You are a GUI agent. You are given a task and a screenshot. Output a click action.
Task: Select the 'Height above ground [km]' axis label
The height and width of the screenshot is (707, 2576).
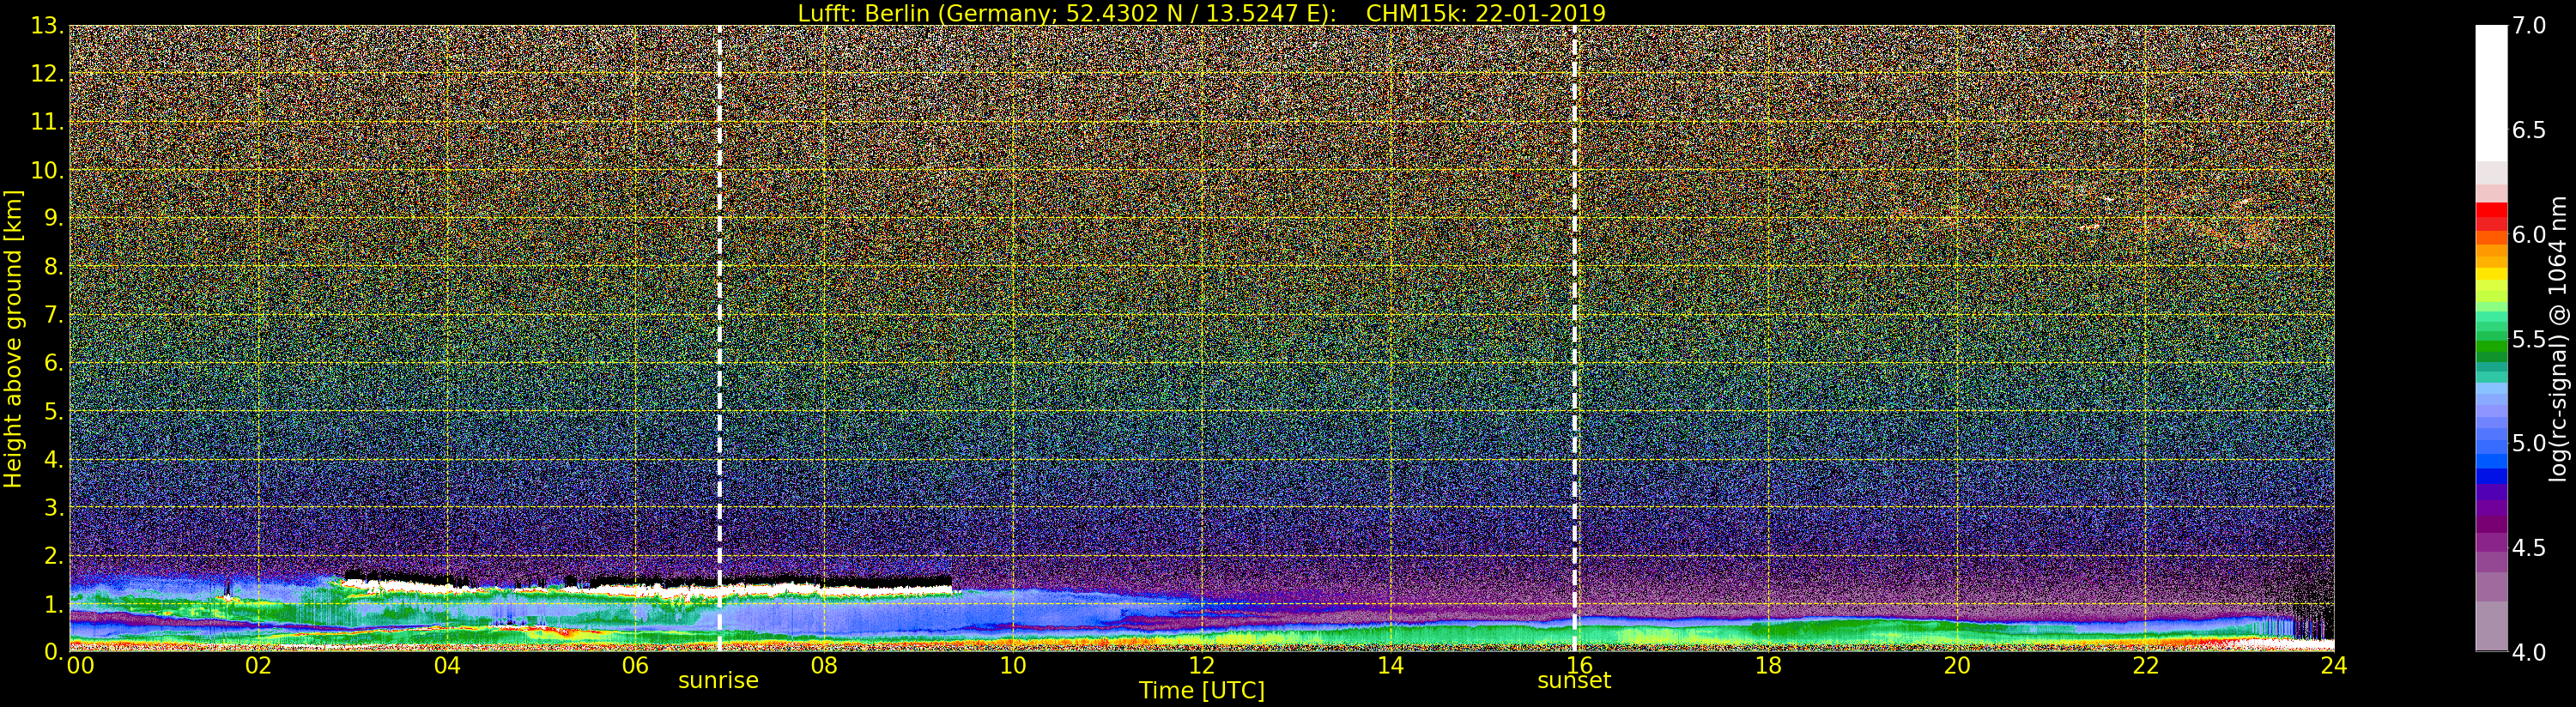click(x=13, y=338)
